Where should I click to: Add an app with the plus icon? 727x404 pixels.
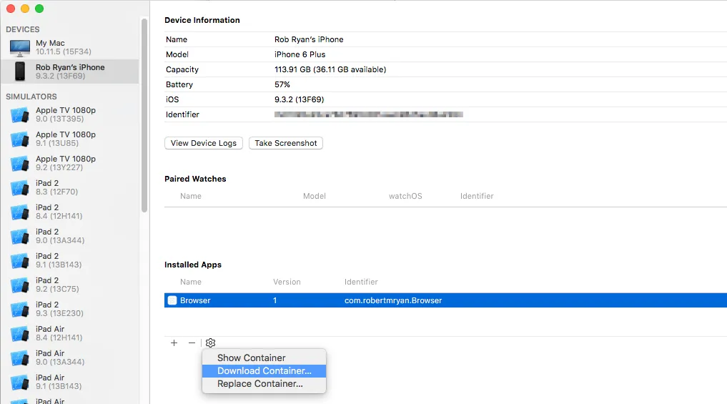[174, 343]
